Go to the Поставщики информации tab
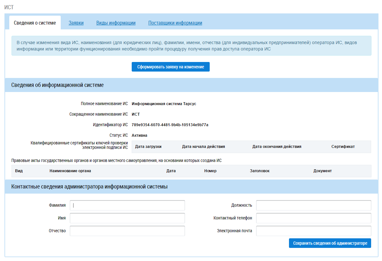 (175, 23)
